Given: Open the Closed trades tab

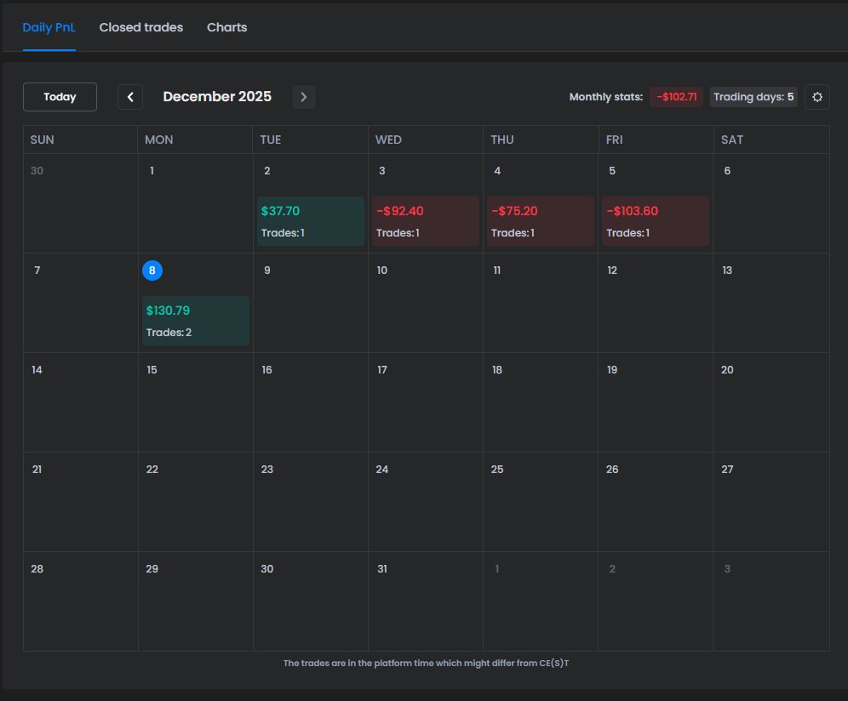Looking at the screenshot, I should click(141, 27).
